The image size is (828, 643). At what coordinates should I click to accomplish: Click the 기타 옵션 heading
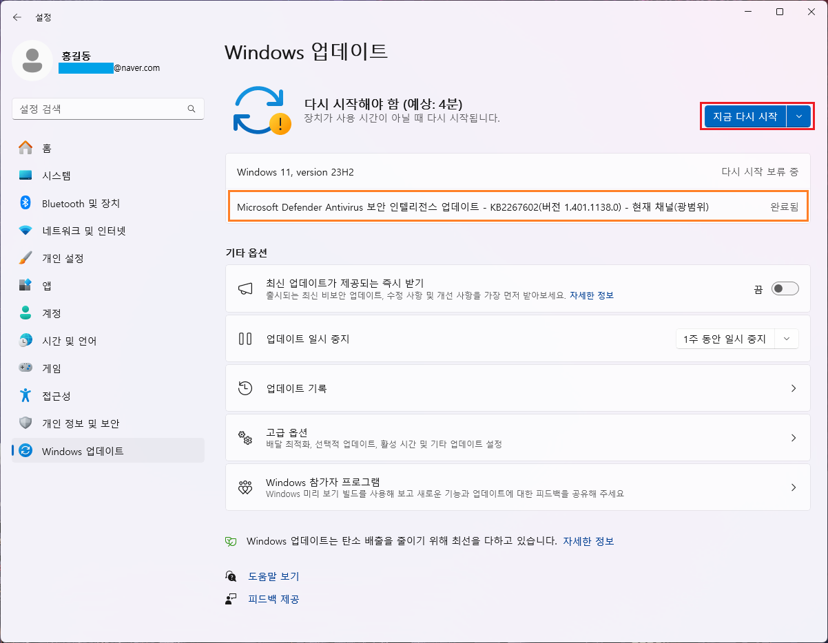pos(247,253)
